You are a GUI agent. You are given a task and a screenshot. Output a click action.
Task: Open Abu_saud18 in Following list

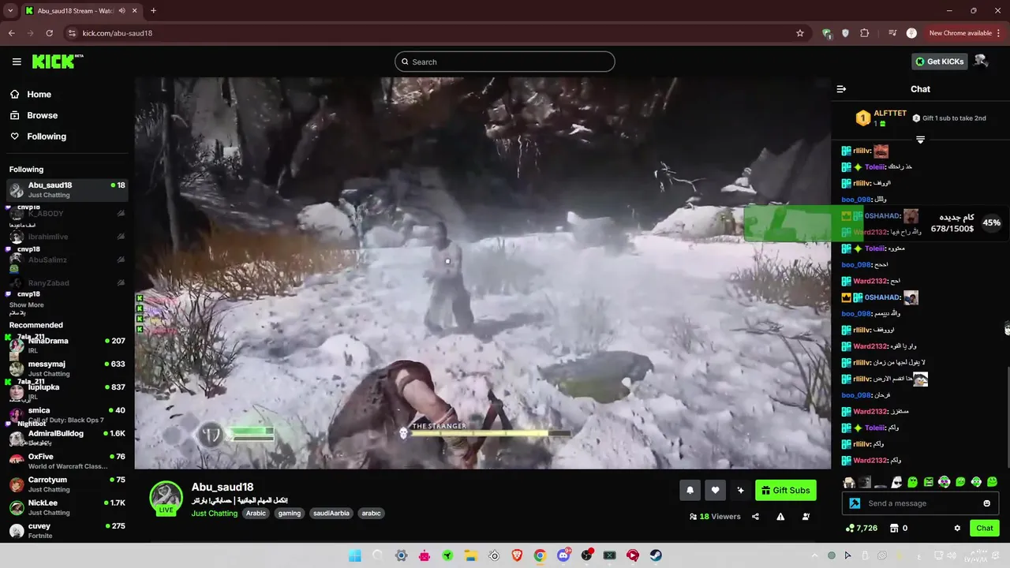pyautogui.click(x=66, y=189)
